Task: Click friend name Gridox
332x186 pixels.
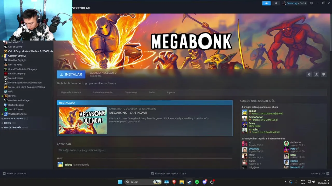Action: [x=294, y=161]
